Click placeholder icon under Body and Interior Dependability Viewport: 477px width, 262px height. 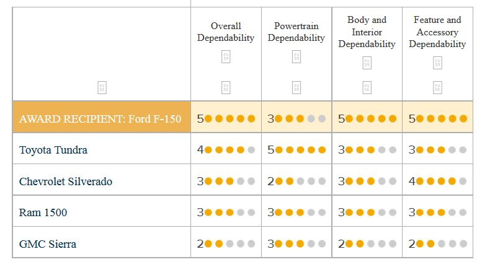coord(367,63)
